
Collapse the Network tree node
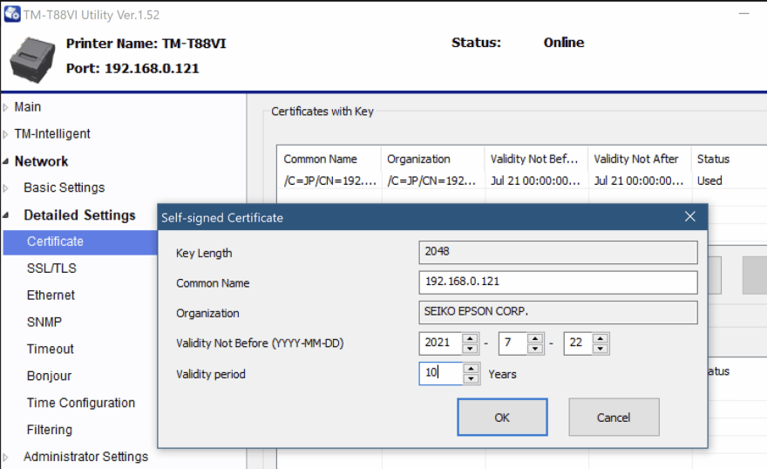click(5, 161)
